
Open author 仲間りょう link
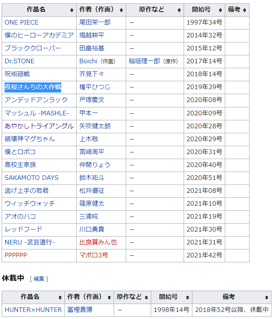tap(95, 165)
